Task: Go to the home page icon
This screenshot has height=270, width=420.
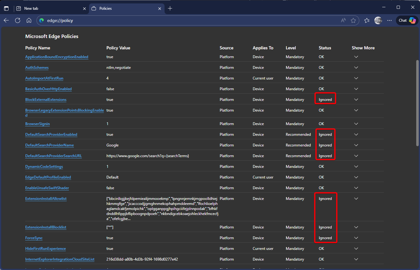Action: (29, 20)
